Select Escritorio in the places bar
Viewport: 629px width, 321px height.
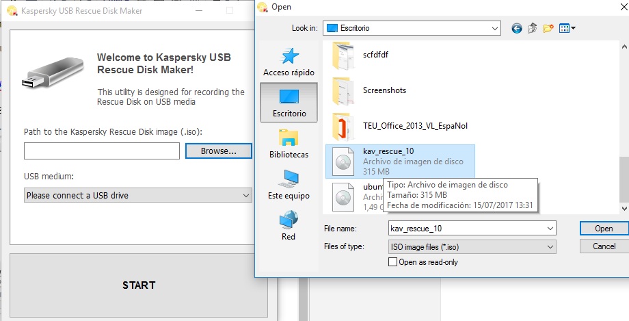point(289,103)
